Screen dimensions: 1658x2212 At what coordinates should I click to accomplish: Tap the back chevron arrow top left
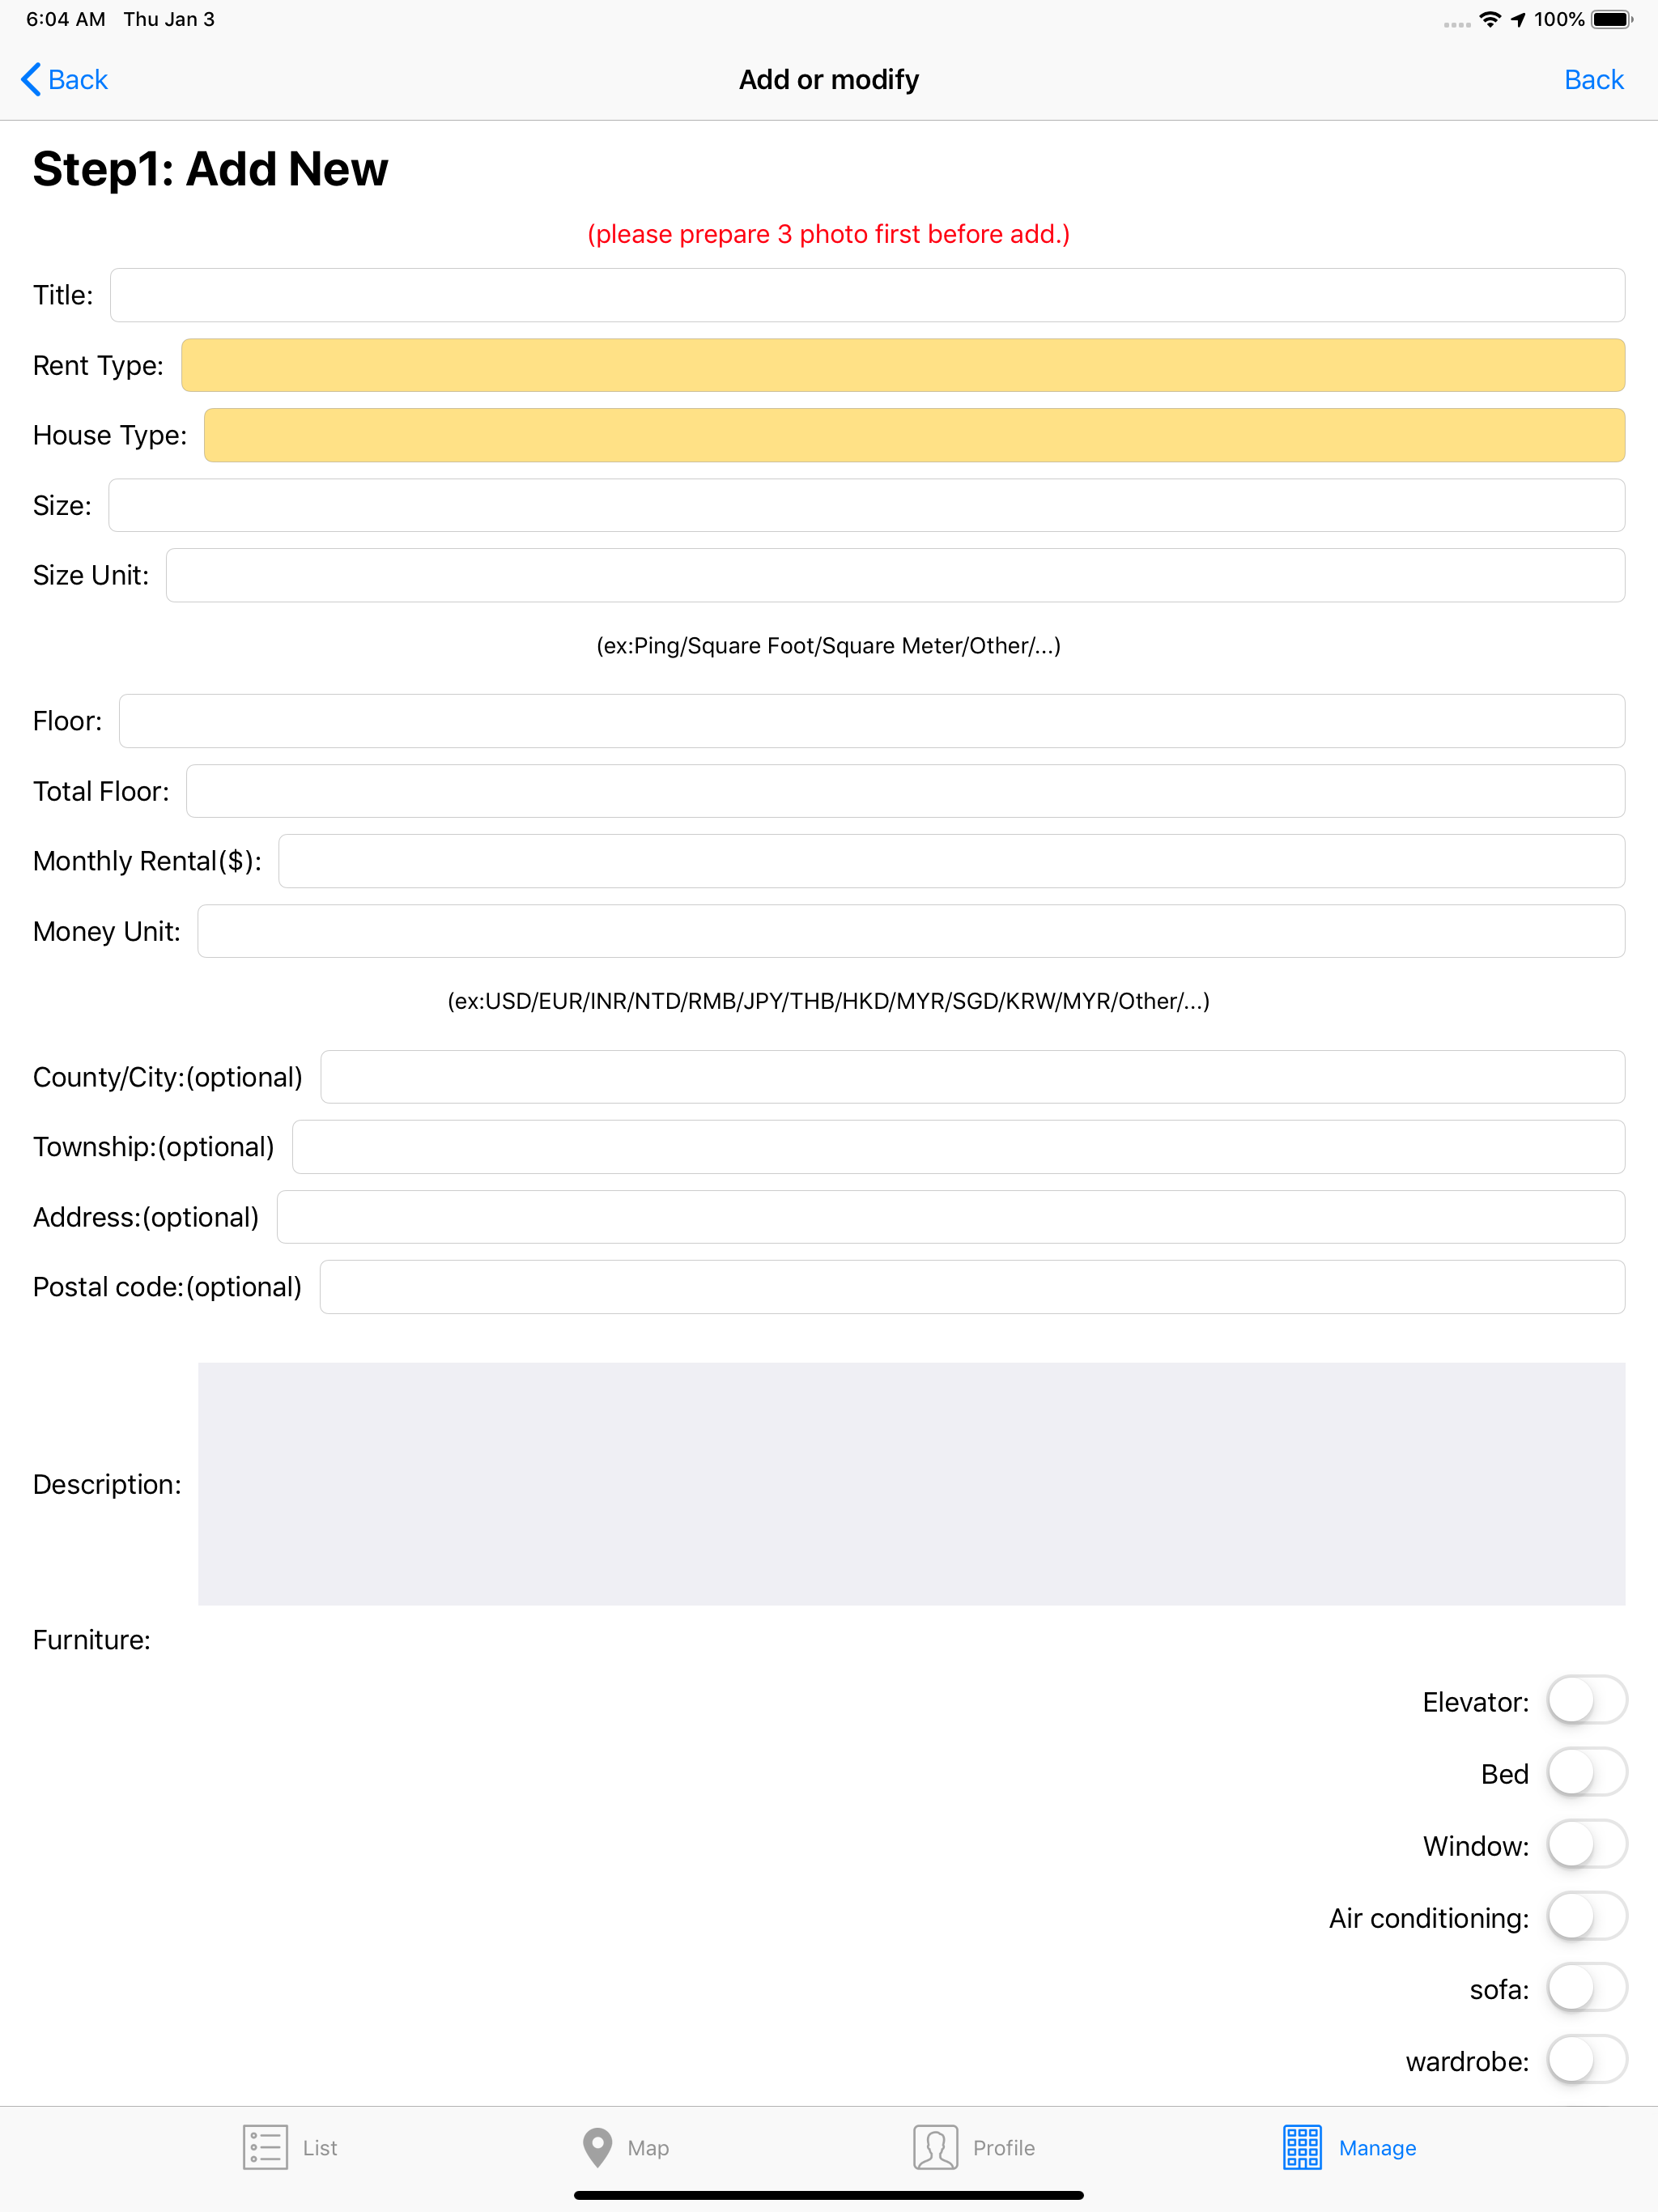(29, 79)
